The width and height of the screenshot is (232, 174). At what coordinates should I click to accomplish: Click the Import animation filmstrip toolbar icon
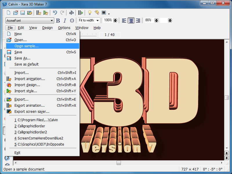pos(39,13)
